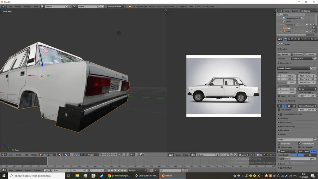Open the Playback menu in timeline
The height and width of the screenshot is (179, 318).
pyautogui.click(x=37, y=170)
